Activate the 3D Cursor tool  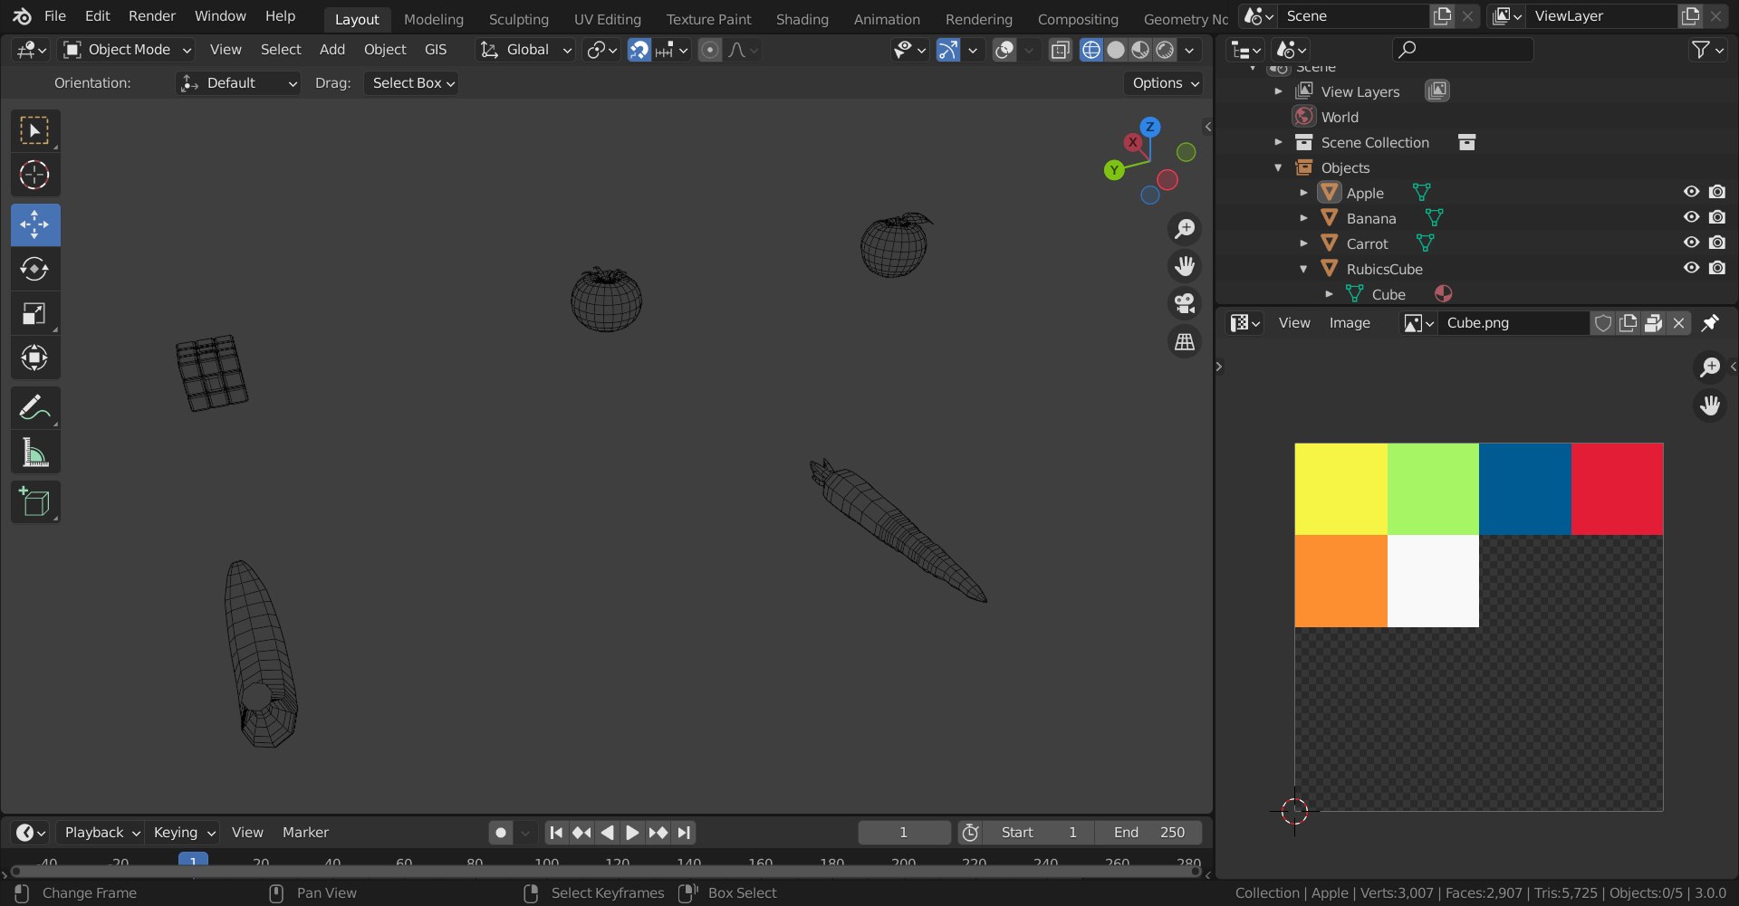(x=35, y=175)
